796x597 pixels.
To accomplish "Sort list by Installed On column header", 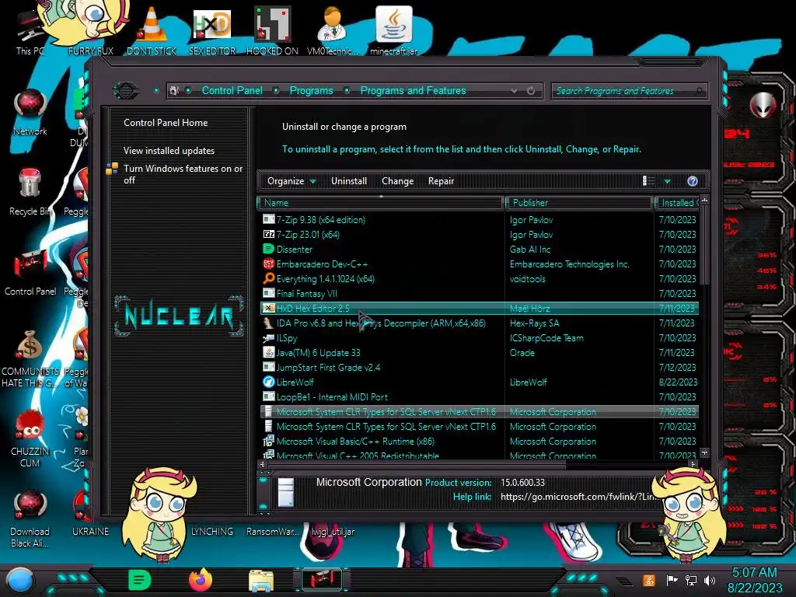I will 677,203.
